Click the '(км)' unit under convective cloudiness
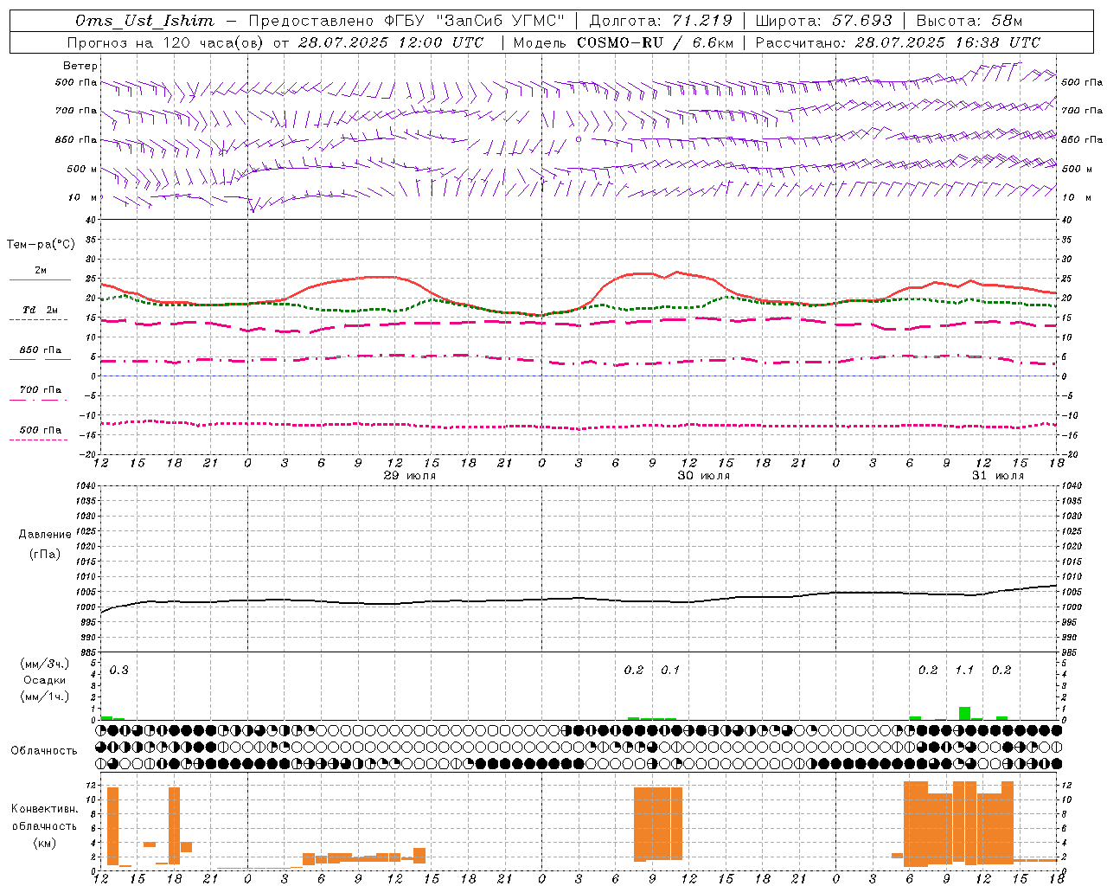The image size is (1107, 886). pos(44,843)
